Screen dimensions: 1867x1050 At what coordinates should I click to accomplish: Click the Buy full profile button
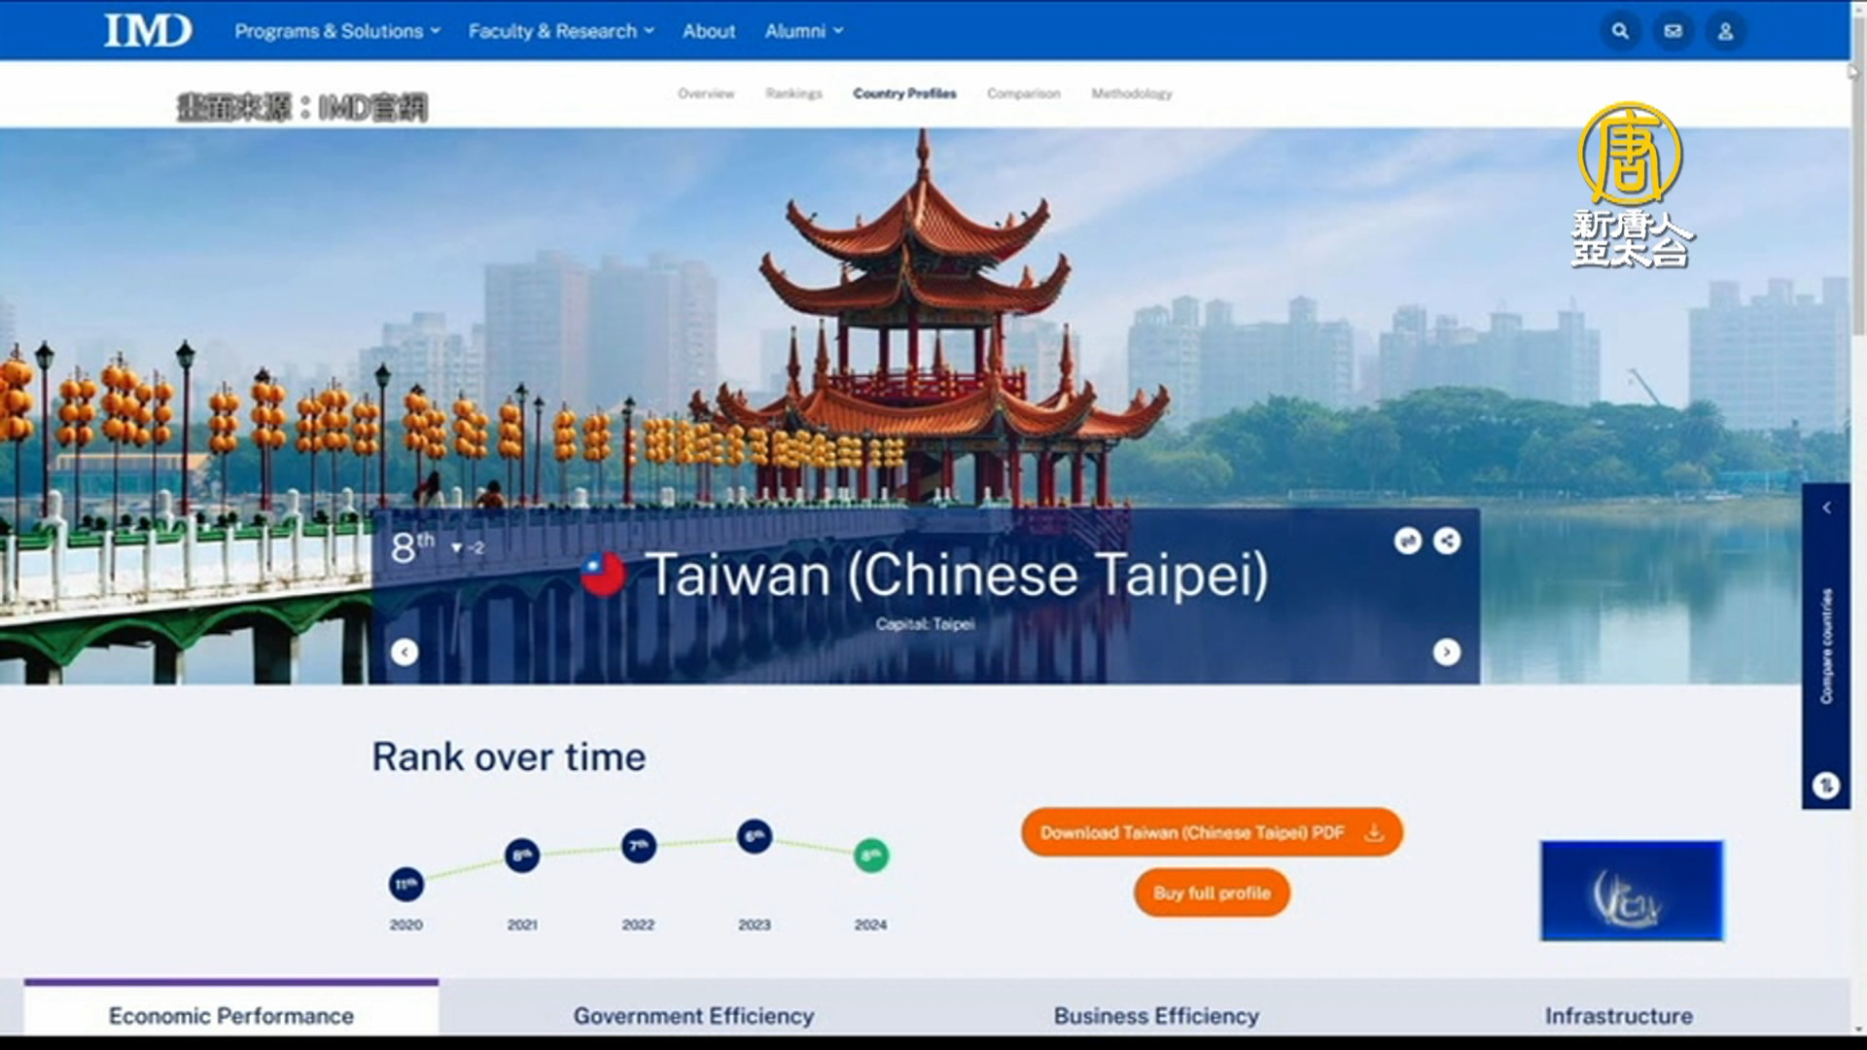tap(1212, 892)
